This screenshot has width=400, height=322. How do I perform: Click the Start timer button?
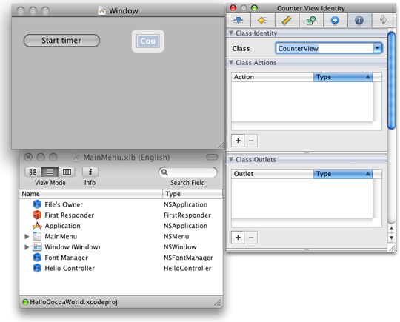pos(61,41)
